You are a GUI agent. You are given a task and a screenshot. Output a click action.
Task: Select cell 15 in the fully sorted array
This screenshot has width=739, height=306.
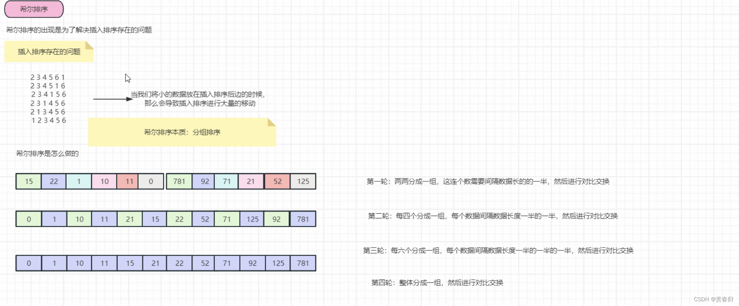(x=130, y=263)
